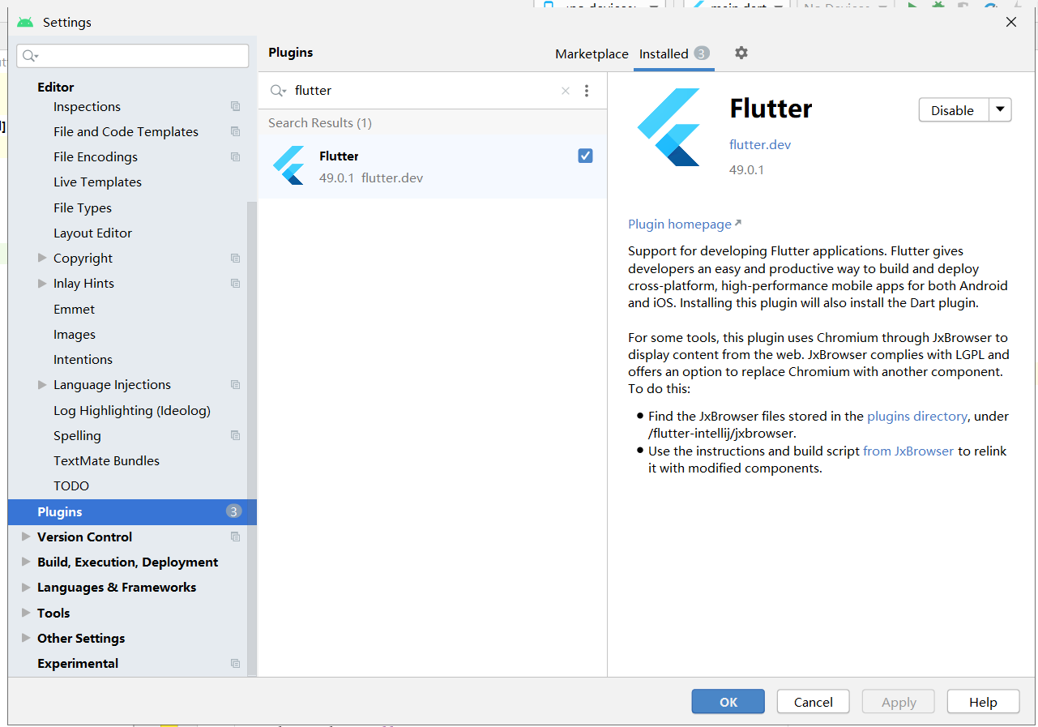Click the project-level icon beside File and Code Templates
Screen dimensions: 1038x727
(235, 131)
